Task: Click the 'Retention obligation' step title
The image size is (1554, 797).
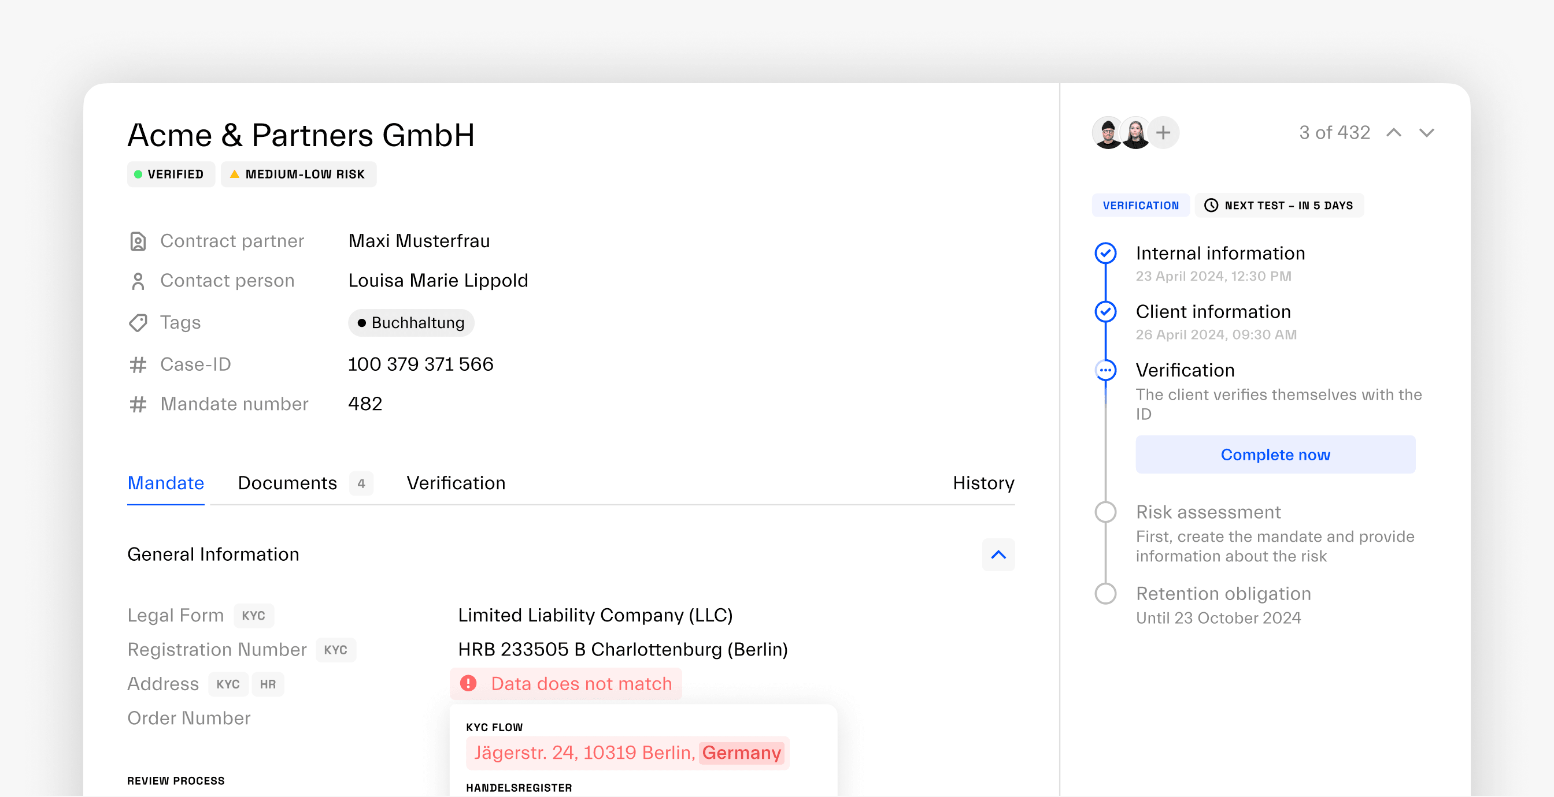Action: [1223, 593]
